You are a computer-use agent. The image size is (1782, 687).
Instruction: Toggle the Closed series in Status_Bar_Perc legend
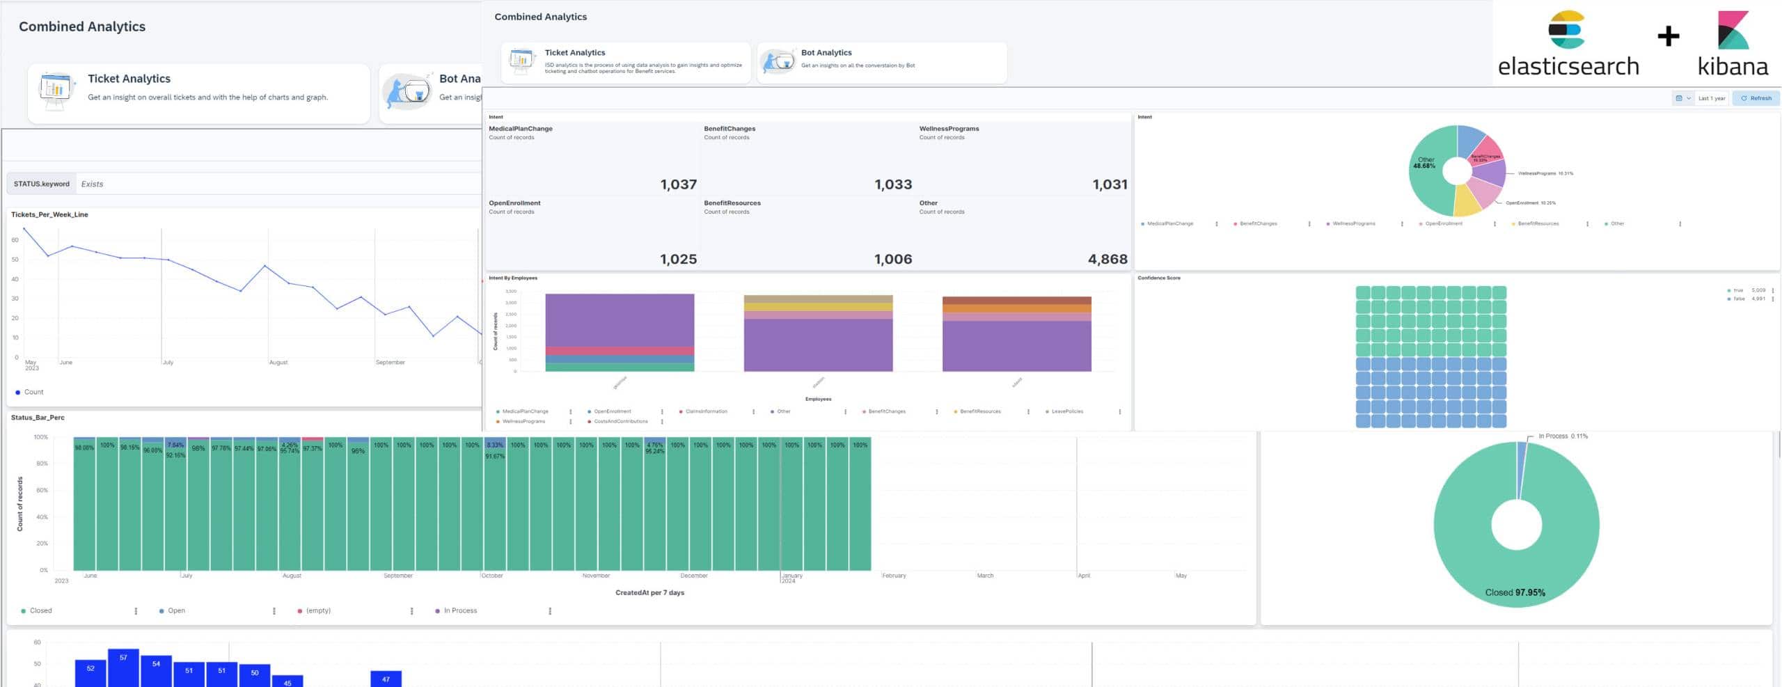click(40, 610)
